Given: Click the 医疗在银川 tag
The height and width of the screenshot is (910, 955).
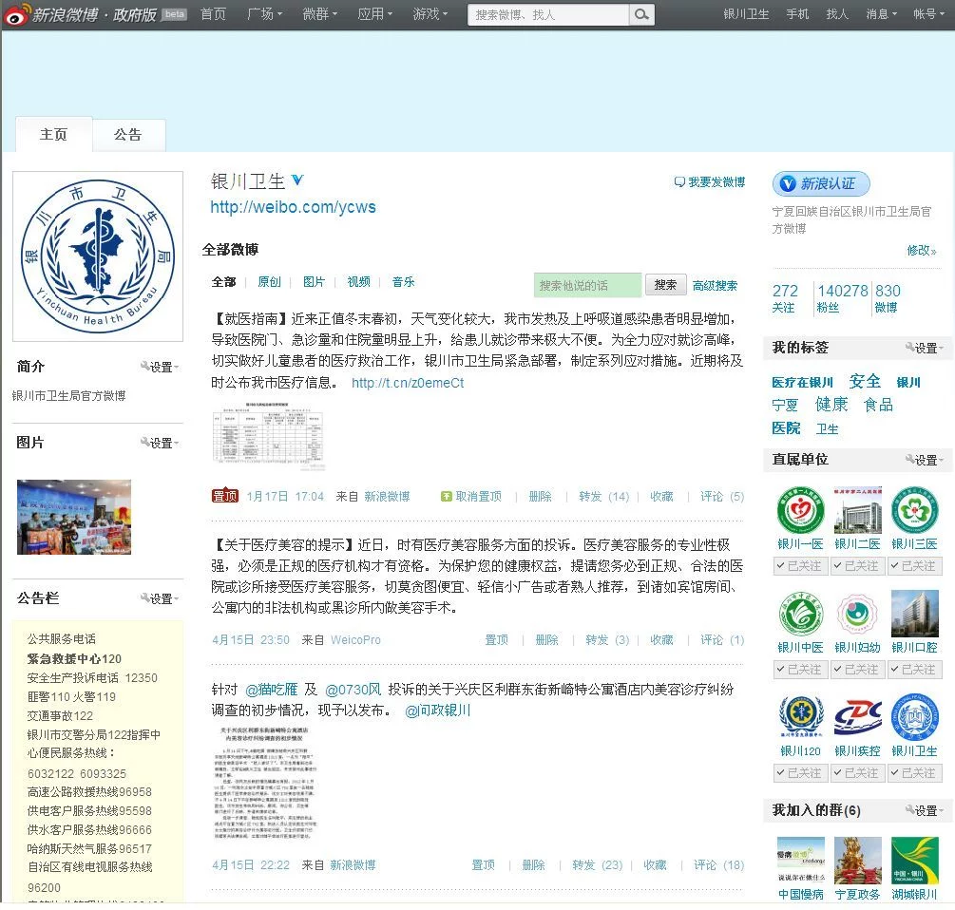Looking at the screenshot, I should point(802,382).
